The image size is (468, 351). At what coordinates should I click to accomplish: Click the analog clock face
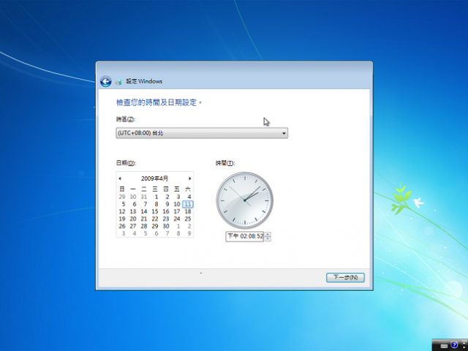coord(245,200)
